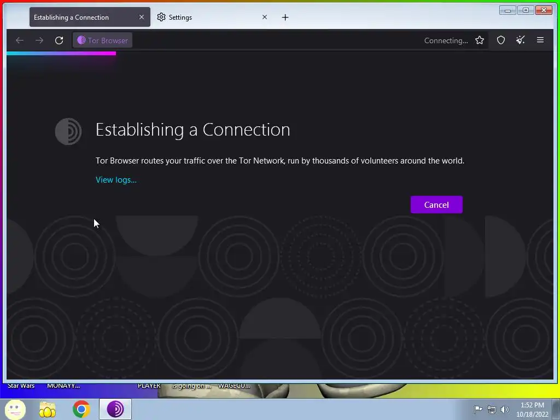Select the PLAYER desktop icon label

[149, 386]
